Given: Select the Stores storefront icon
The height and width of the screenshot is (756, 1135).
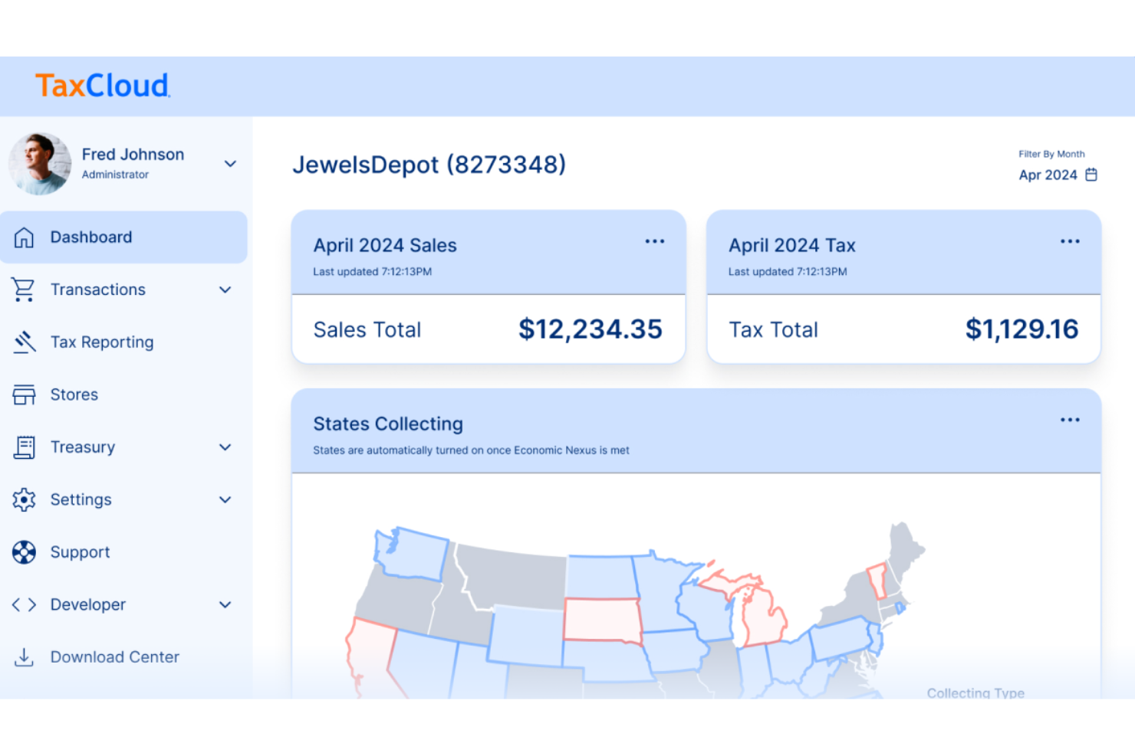Looking at the screenshot, I should pyautogui.click(x=24, y=394).
